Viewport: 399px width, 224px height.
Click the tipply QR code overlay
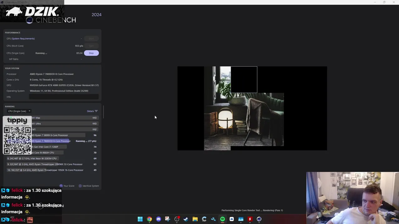coord(17,135)
